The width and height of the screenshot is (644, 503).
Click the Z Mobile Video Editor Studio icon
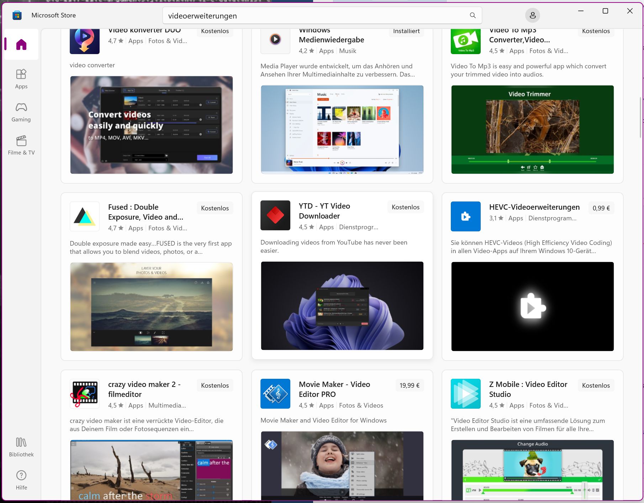(466, 394)
